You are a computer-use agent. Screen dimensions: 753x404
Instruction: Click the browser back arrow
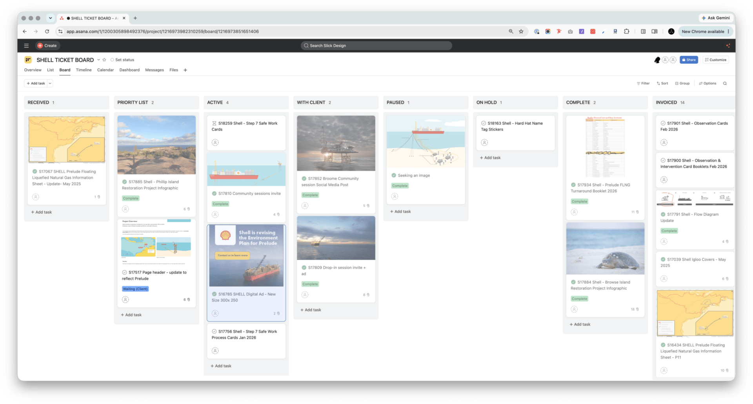point(25,31)
